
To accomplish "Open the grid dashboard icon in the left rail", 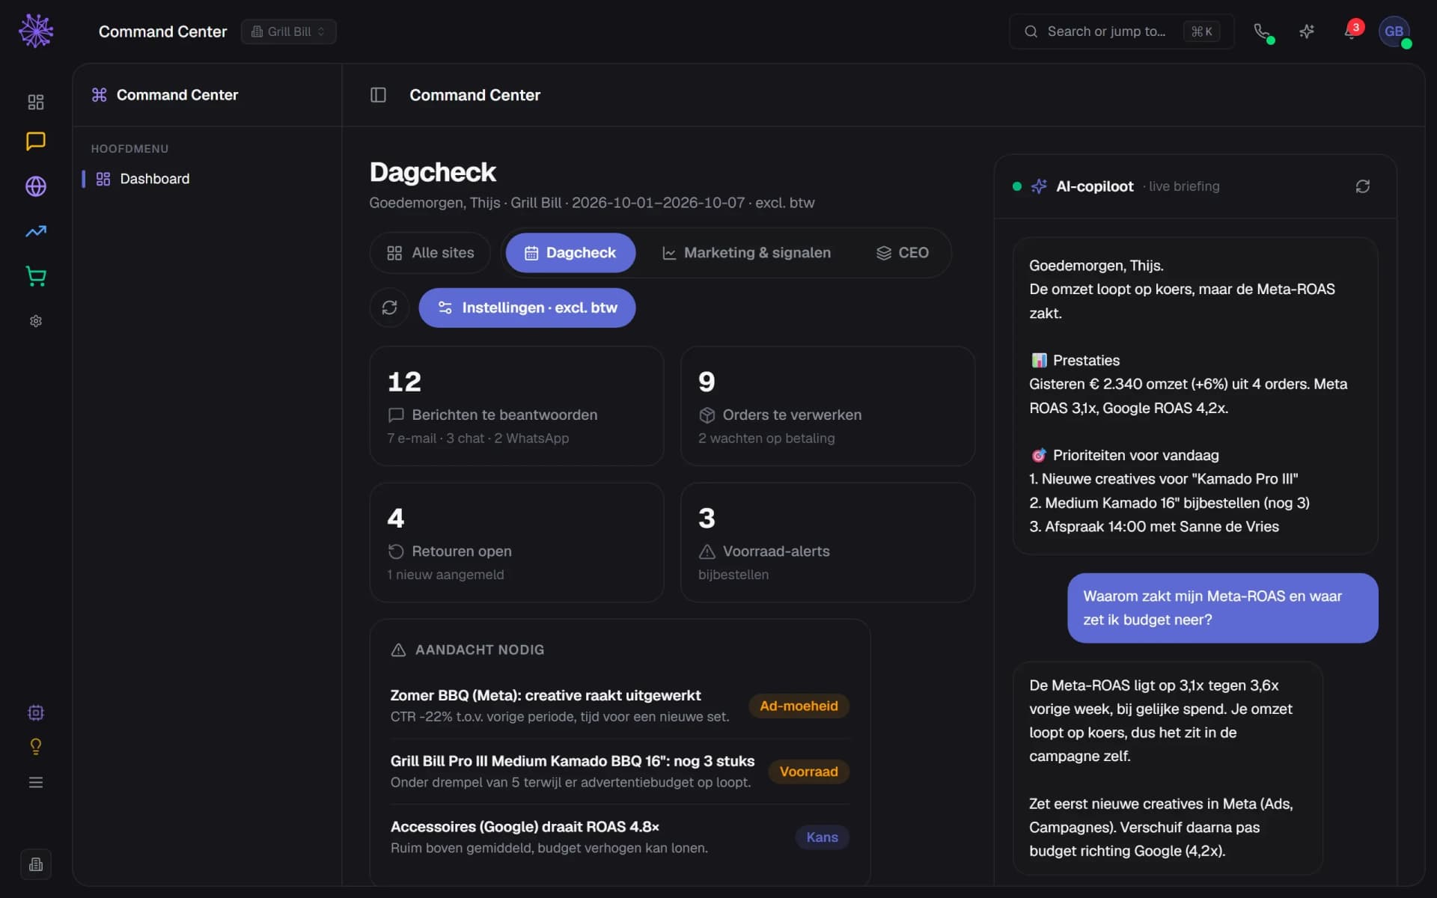I will pyautogui.click(x=36, y=102).
